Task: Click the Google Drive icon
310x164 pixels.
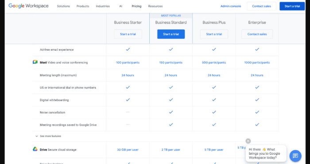Action: click(x=35, y=149)
